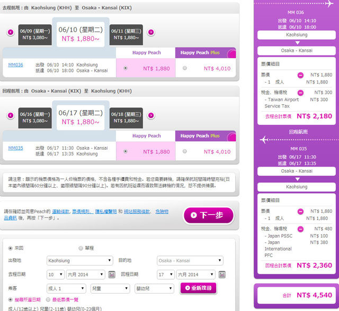The height and width of the screenshot is (311, 339).
Task: Open the Osaka - Kansai destination dropdown
Action: tap(190, 261)
